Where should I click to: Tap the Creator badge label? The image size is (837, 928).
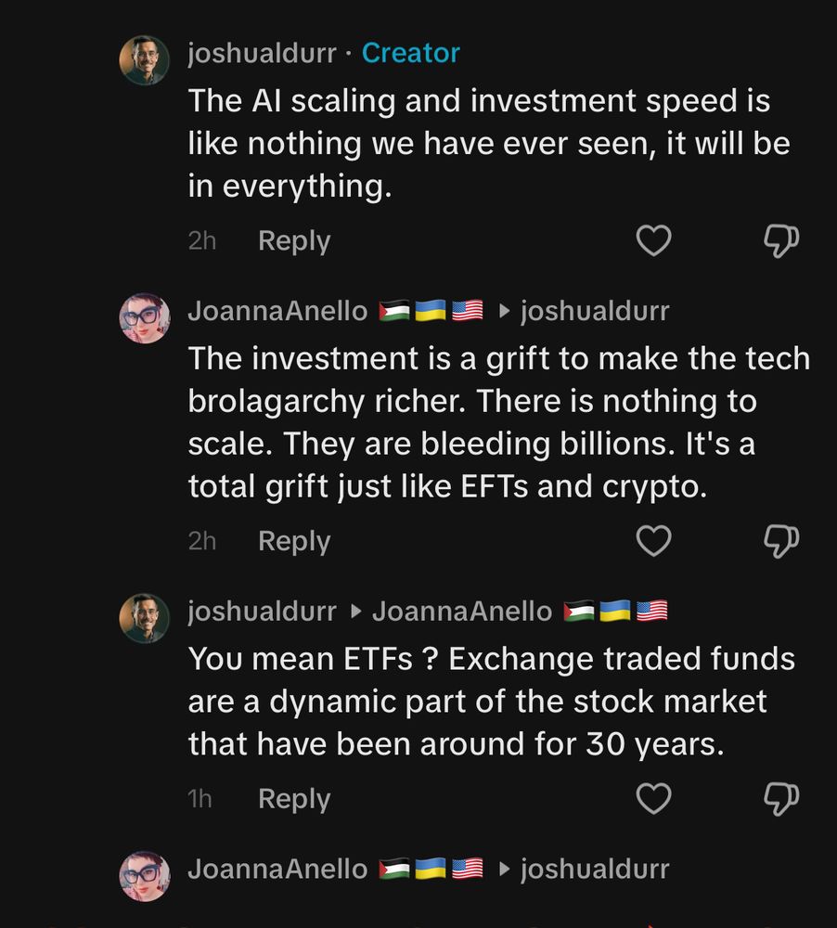click(x=410, y=53)
